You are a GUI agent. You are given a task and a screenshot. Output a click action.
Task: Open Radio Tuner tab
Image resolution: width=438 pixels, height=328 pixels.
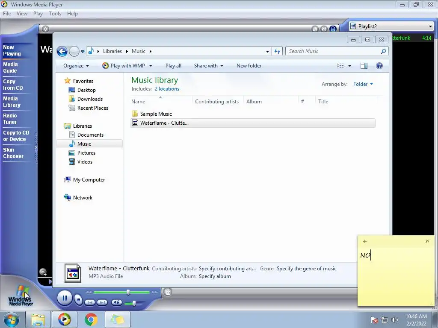(x=10, y=119)
